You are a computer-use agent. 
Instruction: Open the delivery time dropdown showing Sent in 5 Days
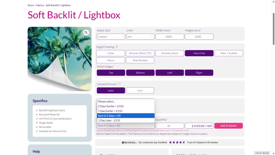pyautogui.click(x=125, y=126)
